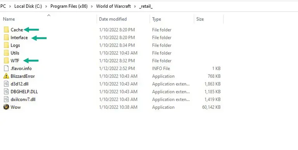Expand the chevron after Local Disk (C:)
The height and width of the screenshot is (150, 298).
[x=46, y=6]
